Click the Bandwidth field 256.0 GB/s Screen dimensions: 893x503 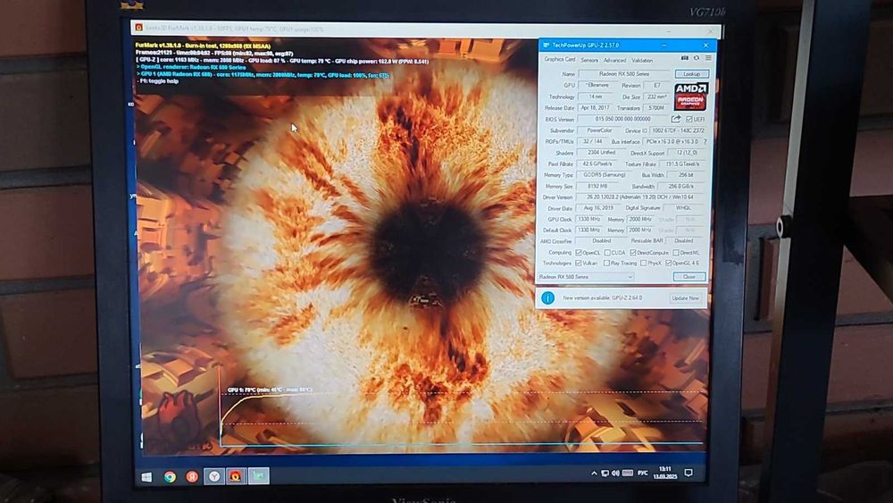coord(680,186)
